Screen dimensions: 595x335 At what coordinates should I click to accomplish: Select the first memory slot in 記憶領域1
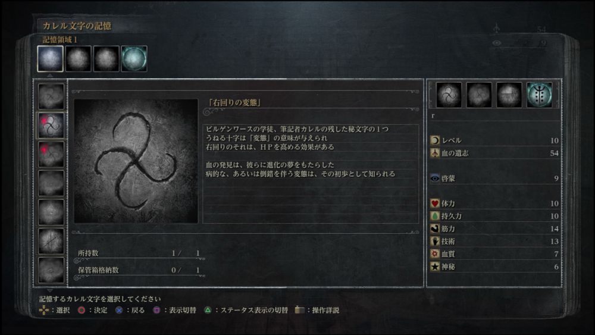[x=50, y=59]
